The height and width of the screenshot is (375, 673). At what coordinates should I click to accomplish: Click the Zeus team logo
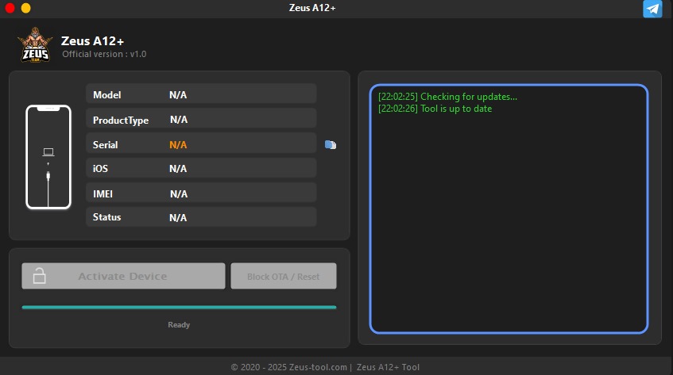35,45
